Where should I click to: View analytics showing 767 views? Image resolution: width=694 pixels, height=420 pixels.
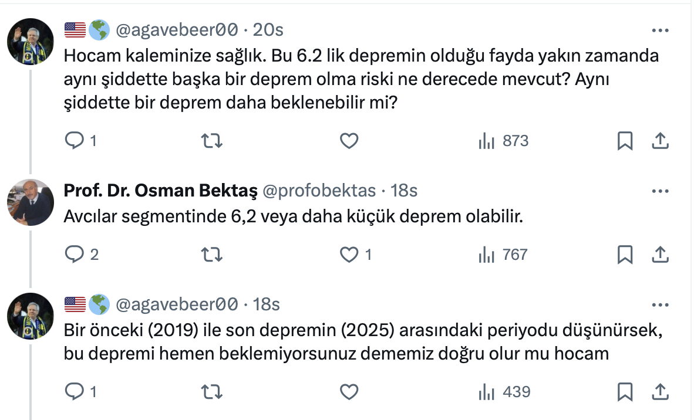click(x=504, y=255)
